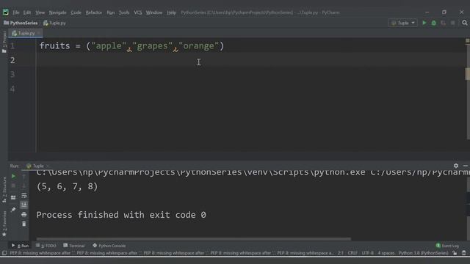Open the Help menu
Screen dimensions: 470x264
pyautogui.click(x=171, y=12)
